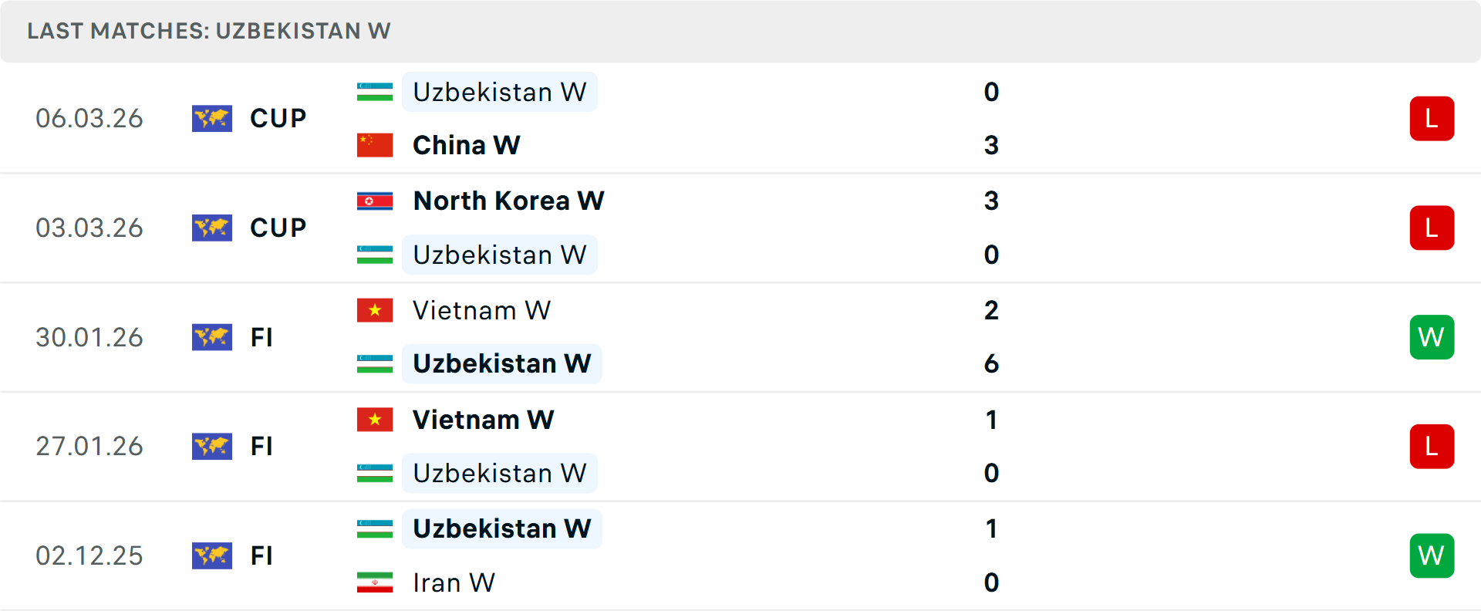Viewport: 1481px width, 611px height.
Task: Click the 27.01.26 match date
Action: point(89,447)
